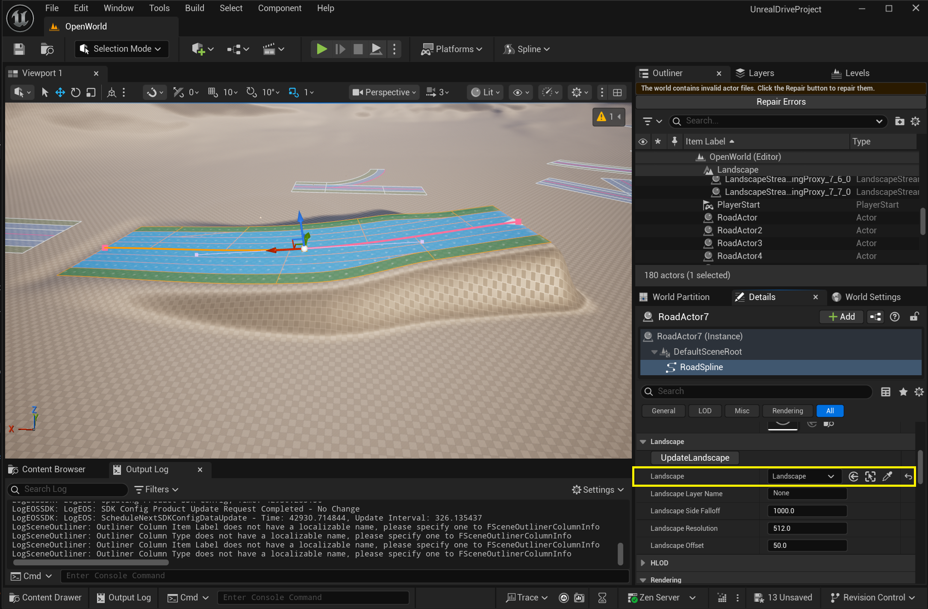Open rotation snap 10° dropdown

[271, 92]
